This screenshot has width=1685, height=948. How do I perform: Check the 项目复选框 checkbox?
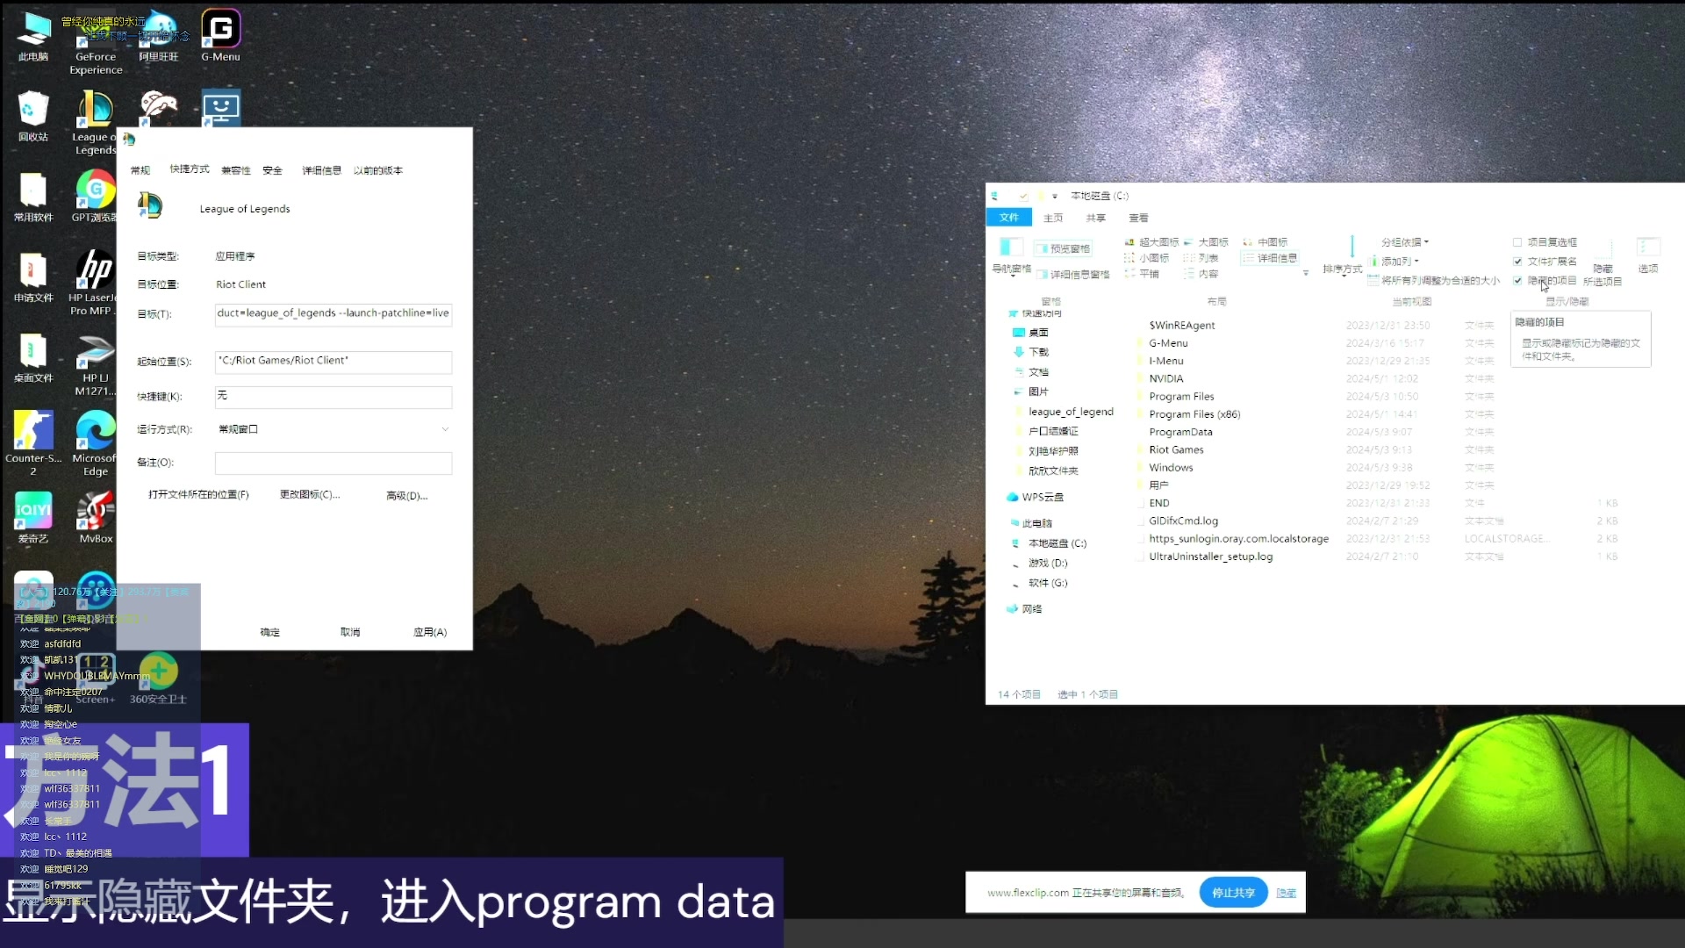click(x=1517, y=242)
